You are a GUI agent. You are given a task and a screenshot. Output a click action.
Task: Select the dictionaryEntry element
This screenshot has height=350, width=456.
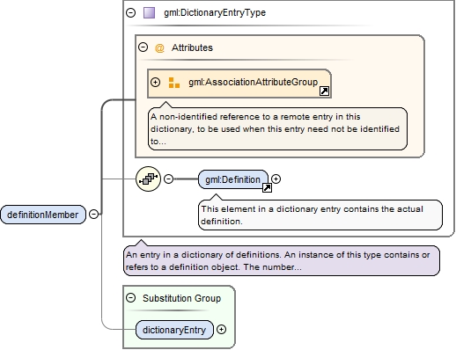174,330
